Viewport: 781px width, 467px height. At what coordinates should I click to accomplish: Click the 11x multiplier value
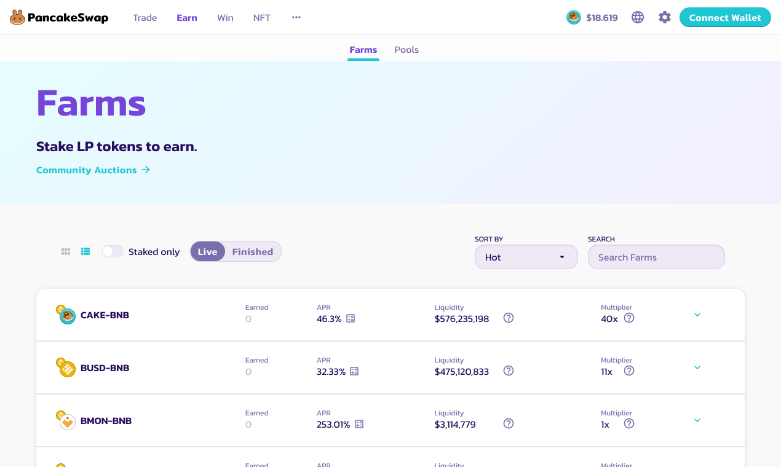[x=606, y=372]
